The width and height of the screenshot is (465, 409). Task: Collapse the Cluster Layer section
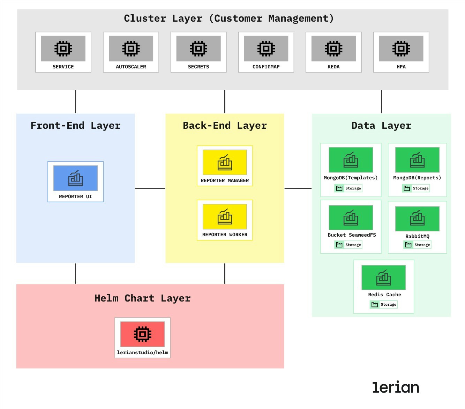pyautogui.click(x=229, y=18)
